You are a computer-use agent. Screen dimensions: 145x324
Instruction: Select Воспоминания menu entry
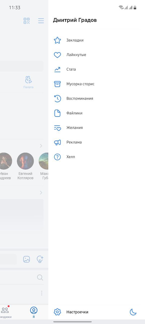pyautogui.click(x=80, y=98)
